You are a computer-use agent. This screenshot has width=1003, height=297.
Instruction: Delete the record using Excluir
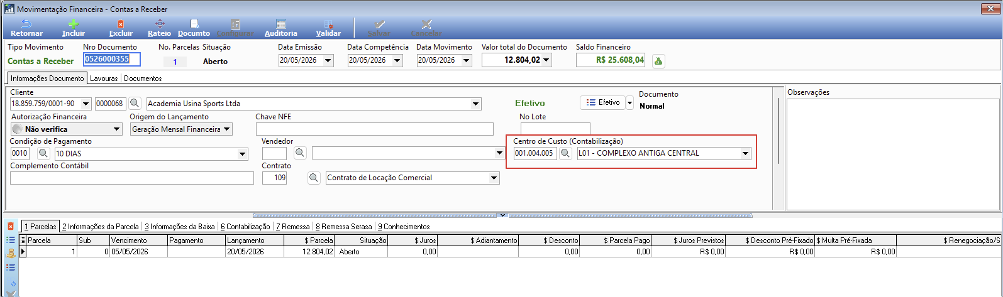coord(121,28)
